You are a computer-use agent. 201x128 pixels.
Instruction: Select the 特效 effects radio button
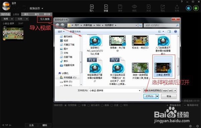(x=121, y=105)
